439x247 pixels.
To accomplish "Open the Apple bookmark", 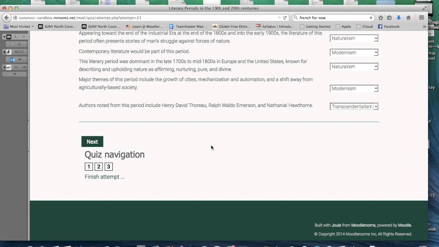I will (x=343, y=26).
